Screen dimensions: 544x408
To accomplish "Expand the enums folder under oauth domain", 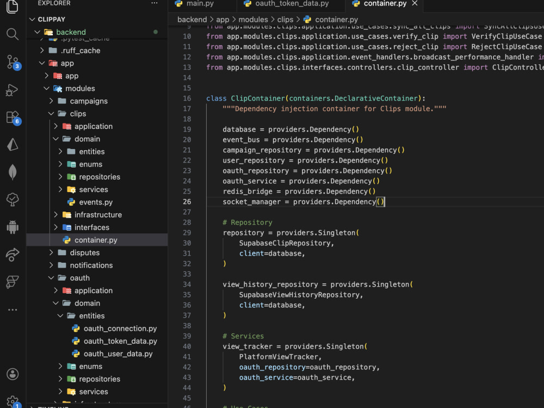I will click(x=60, y=366).
